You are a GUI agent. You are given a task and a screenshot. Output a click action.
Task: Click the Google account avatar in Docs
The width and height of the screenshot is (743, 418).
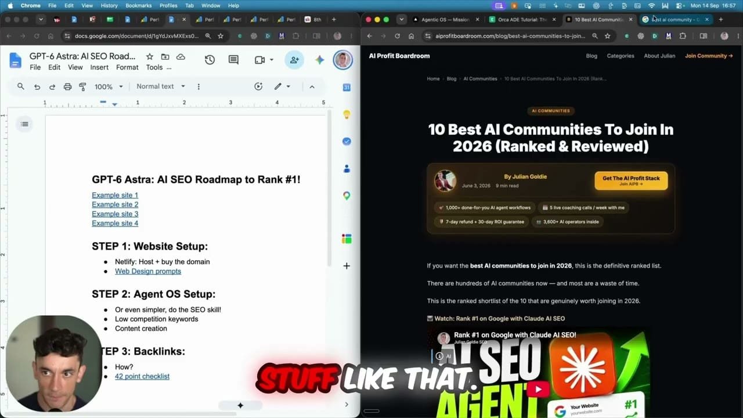[x=342, y=60]
